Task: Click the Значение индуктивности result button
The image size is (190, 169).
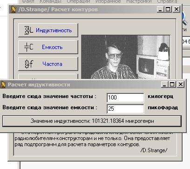Action: [x=92, y=121]
